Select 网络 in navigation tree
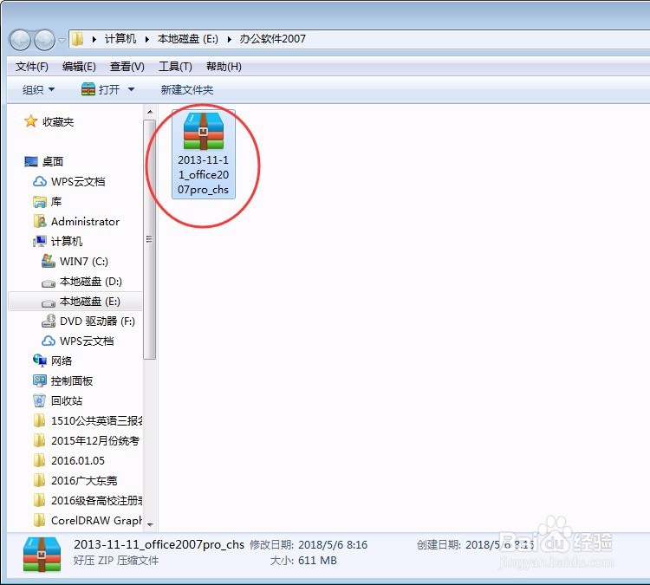The width and height of the screenshot is (650, 585). pos(62,361)
